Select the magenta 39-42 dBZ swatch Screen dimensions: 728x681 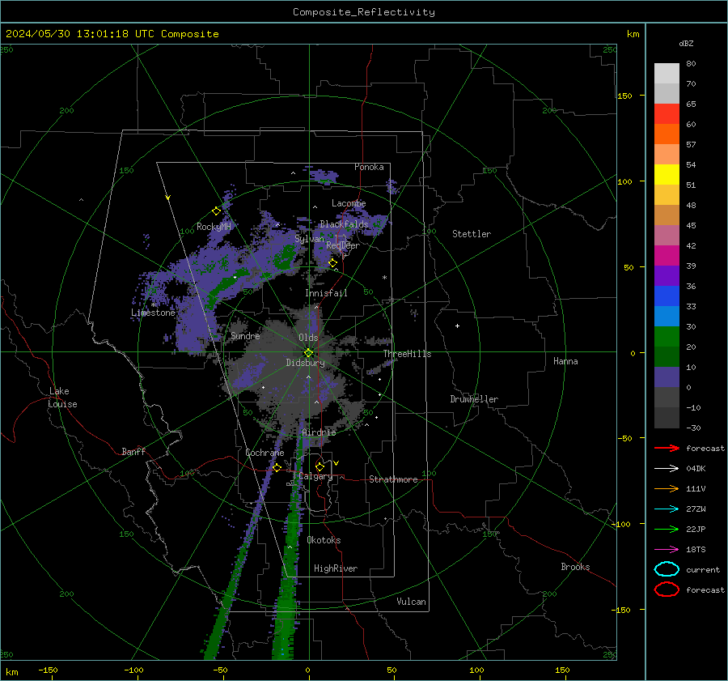pos(667,256)
